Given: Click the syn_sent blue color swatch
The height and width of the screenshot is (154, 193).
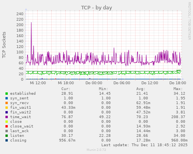Looking at the screenshot, I should click(x=7, y=98).
